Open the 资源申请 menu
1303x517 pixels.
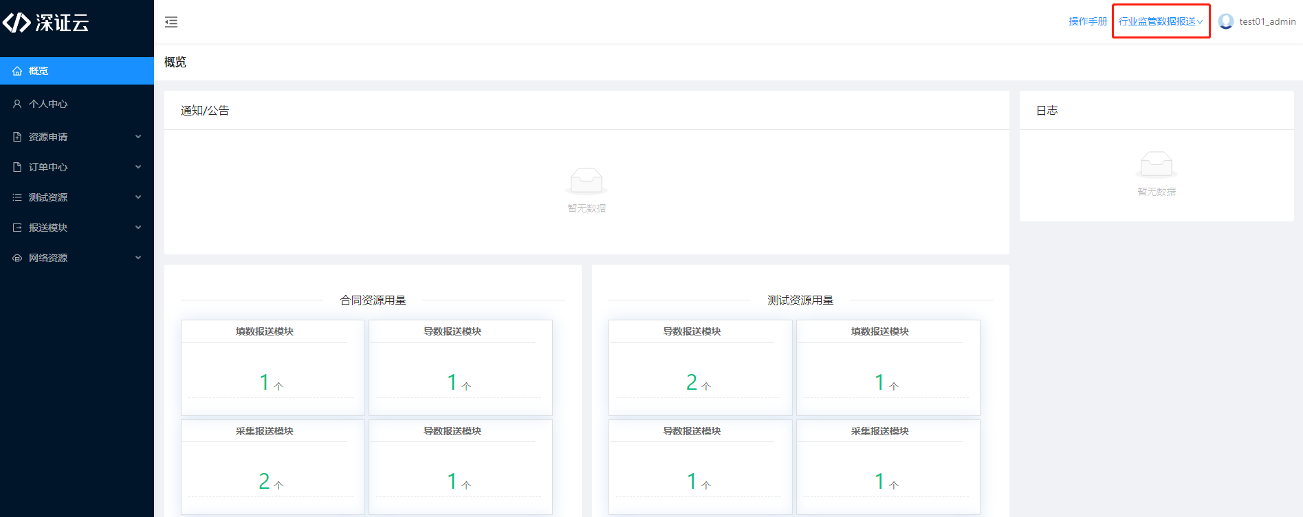click(77, 137)
